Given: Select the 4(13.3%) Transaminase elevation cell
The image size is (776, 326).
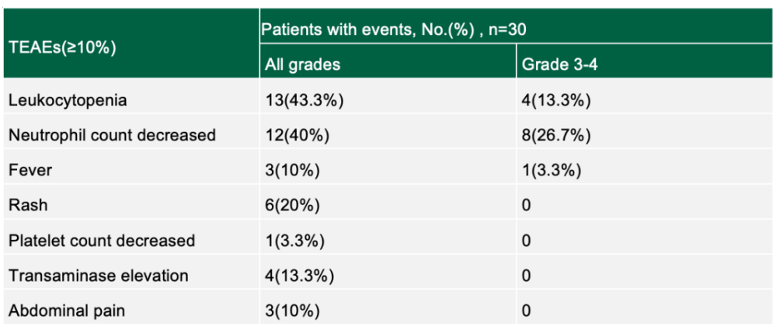Looking at the screenshot, I should [299, 276].
